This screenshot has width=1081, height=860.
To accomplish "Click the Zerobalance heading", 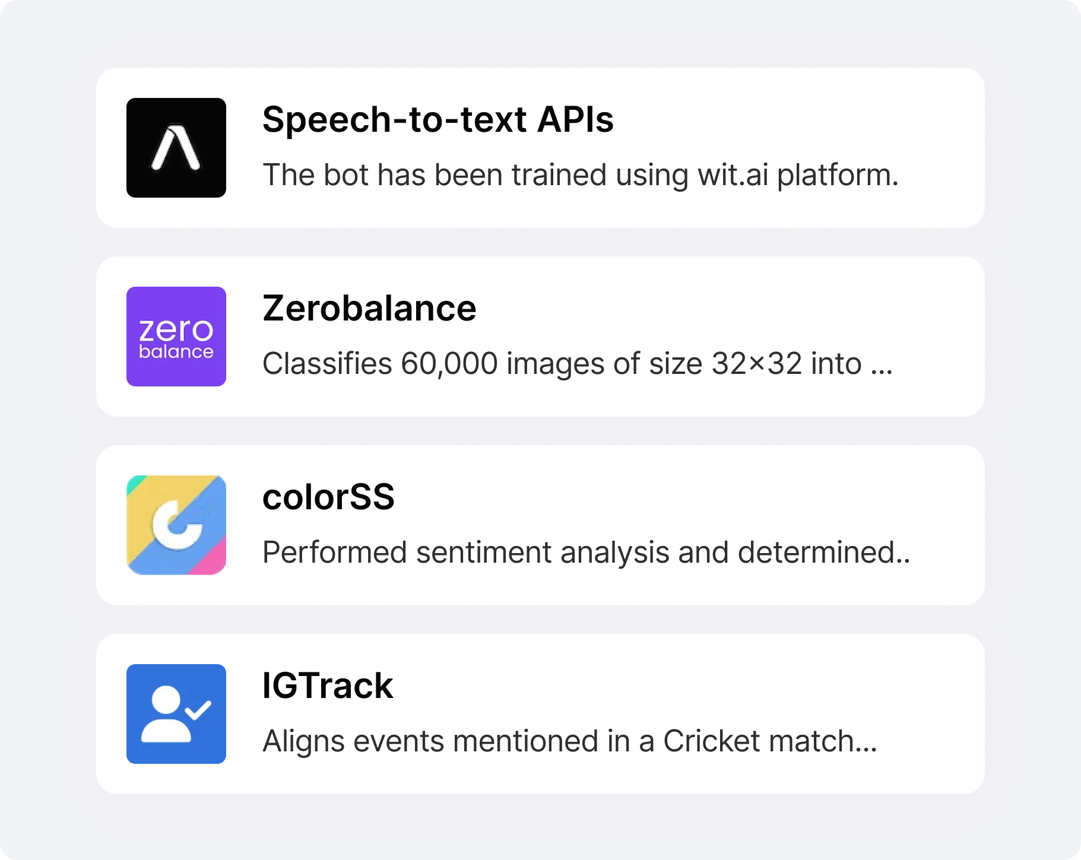I will (369, 309).
